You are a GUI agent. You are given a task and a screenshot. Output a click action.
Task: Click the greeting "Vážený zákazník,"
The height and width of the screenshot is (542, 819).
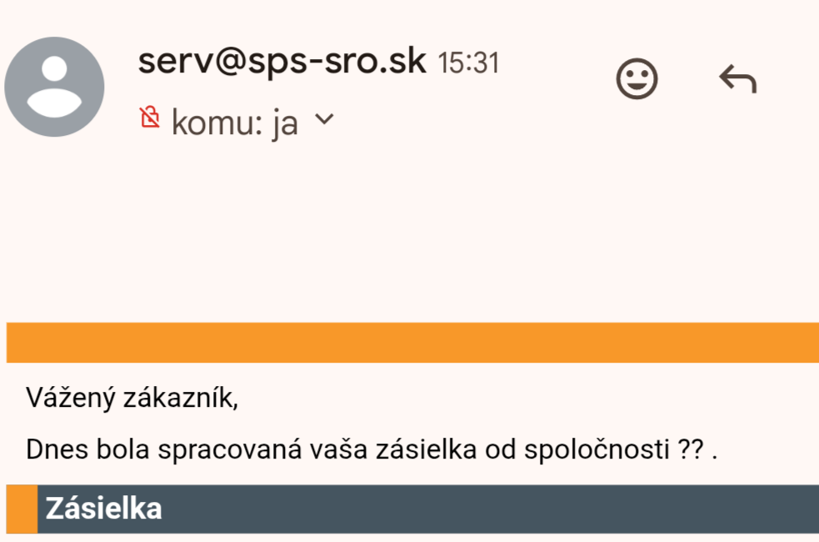(132, 399)
